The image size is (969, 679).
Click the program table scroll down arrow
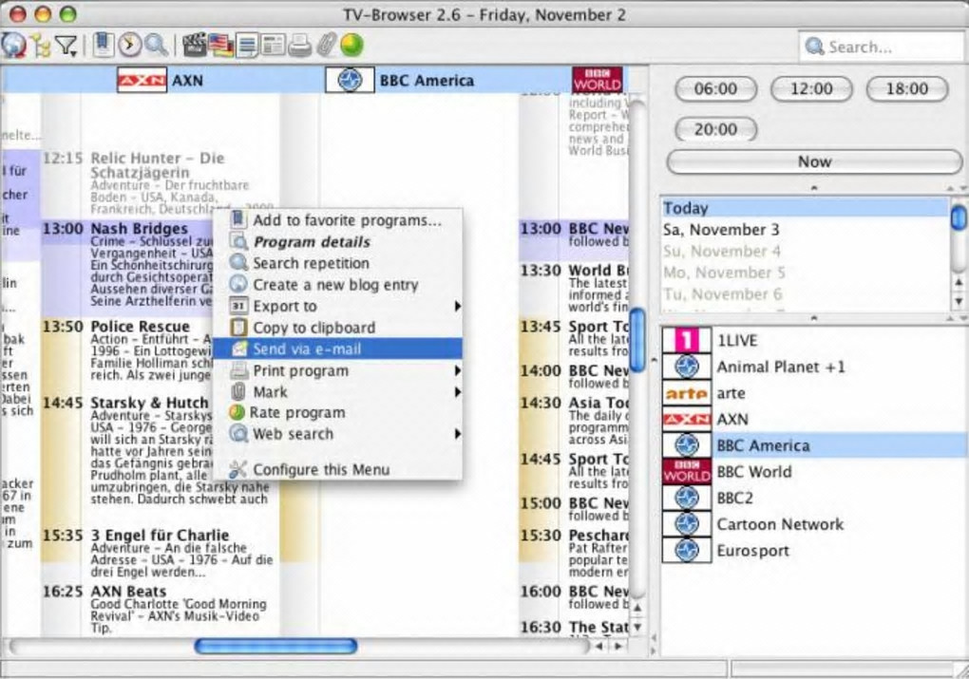click(x=637, y=627)
